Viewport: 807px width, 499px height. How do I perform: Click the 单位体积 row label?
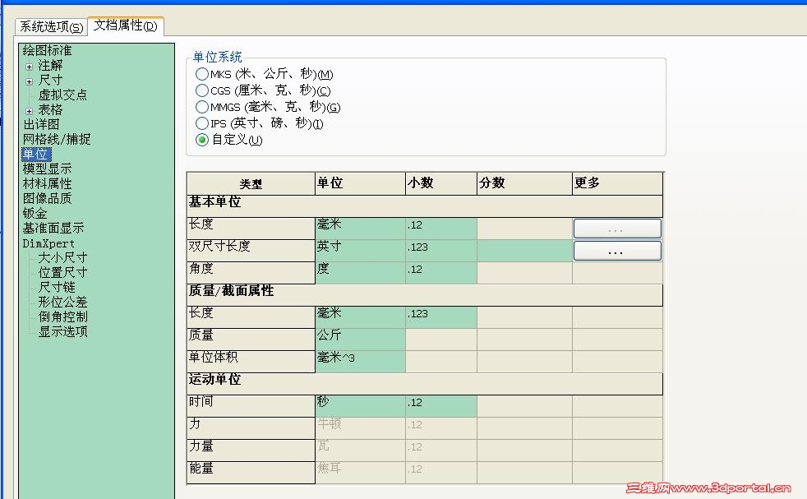[251, 362]
